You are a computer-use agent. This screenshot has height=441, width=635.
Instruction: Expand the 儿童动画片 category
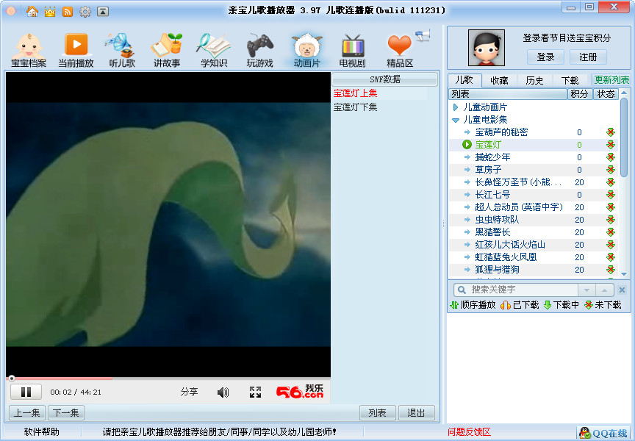click(456, 107)
